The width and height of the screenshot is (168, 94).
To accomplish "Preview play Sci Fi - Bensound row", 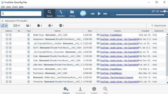I will point(7,48).
